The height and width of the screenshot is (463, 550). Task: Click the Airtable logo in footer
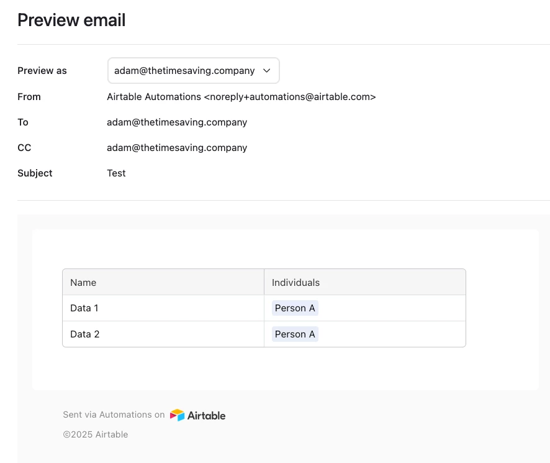tap(197, 415)
